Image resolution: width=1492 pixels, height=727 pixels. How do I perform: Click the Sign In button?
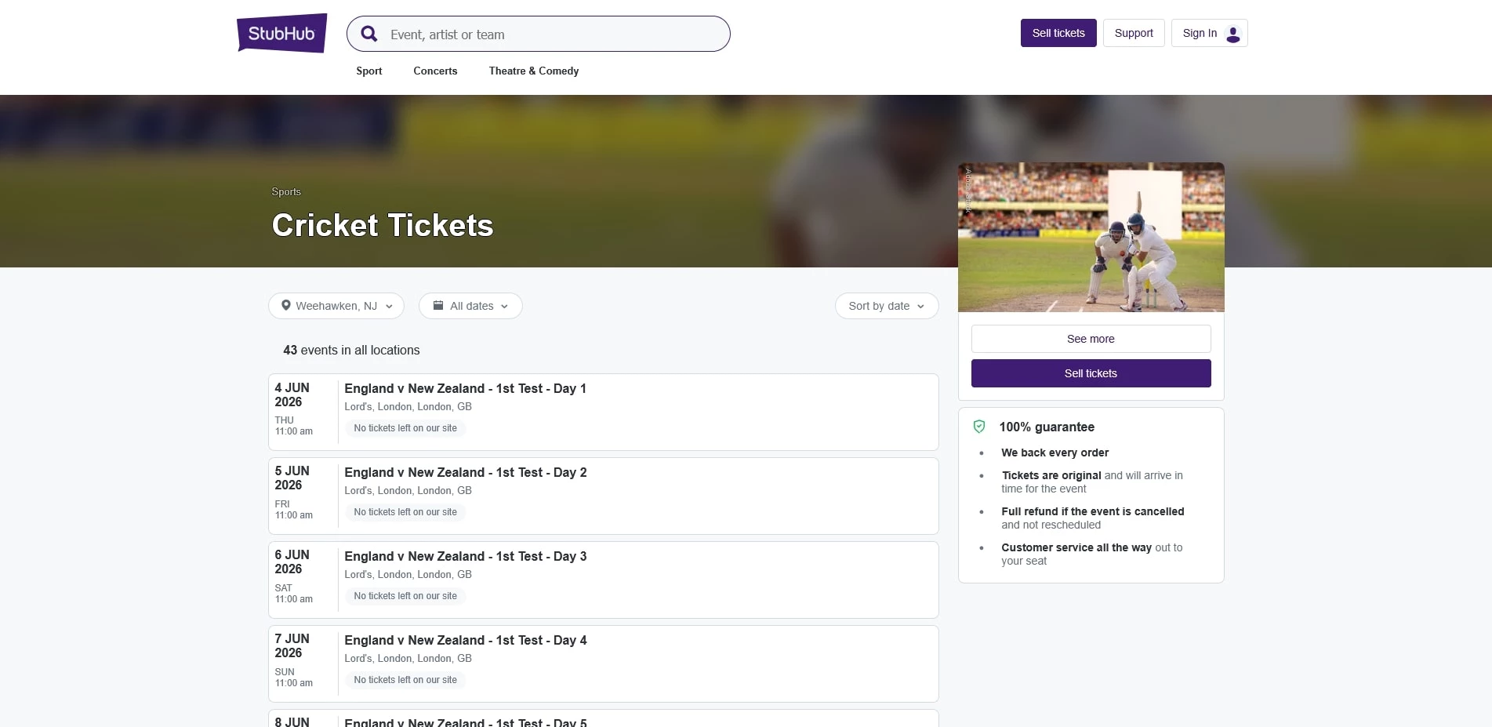click(x=1200, y=33)
